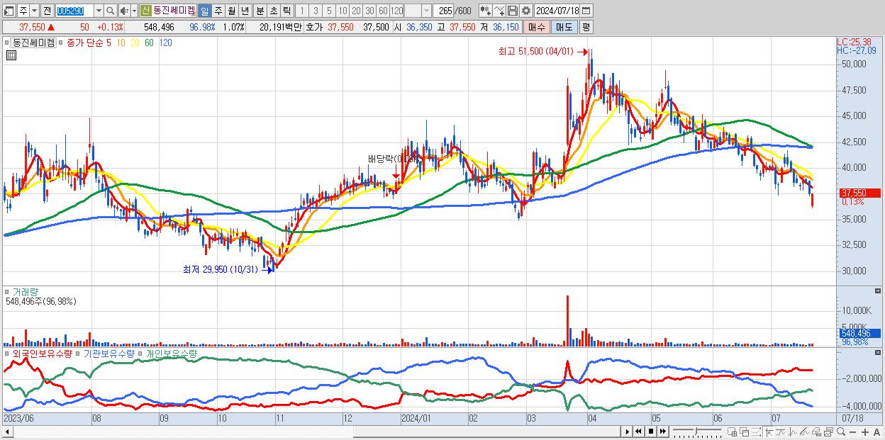
Task: Click the 동진쎄미켐 chart legend label
Action: [x=33, y=43]
